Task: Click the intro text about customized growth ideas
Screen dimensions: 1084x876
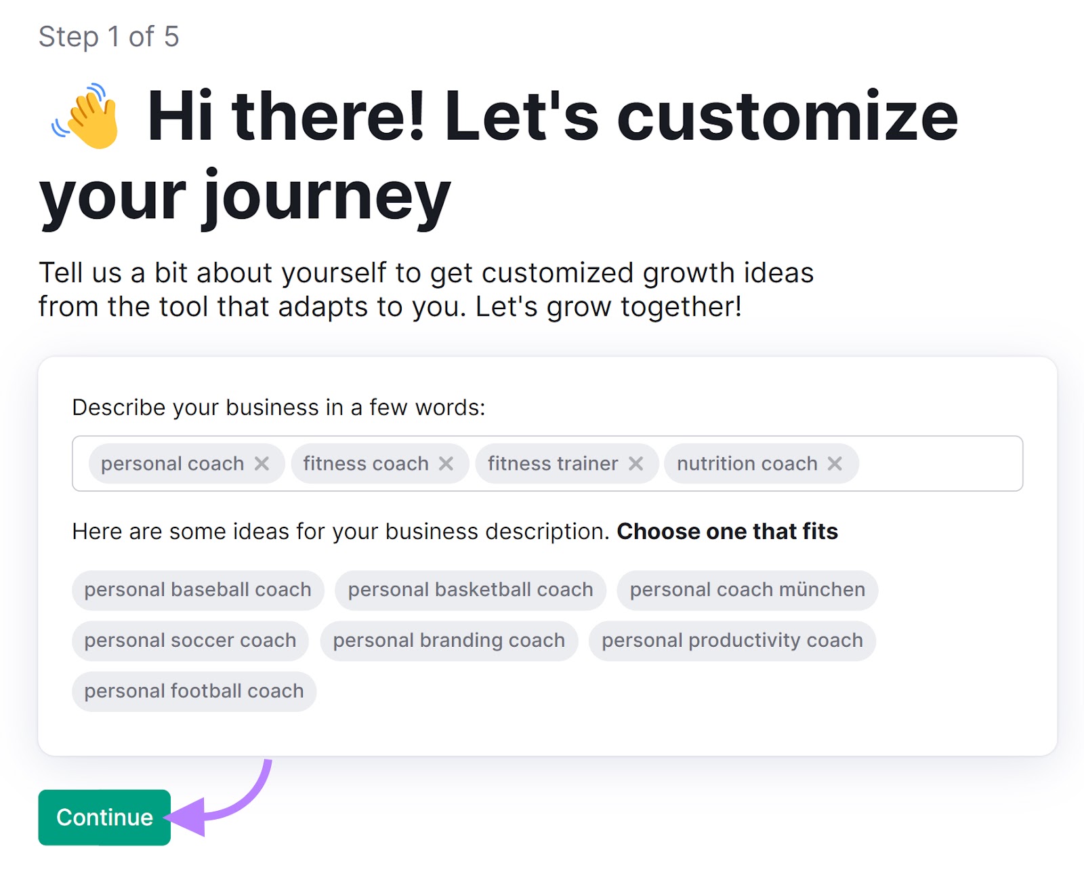Action: 427,289
